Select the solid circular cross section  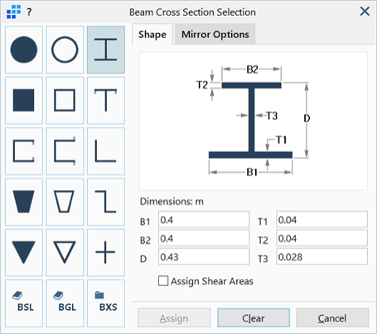[x=24, y=50]
